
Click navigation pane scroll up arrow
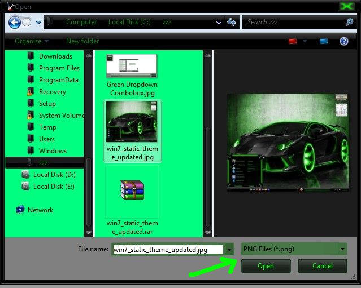[x=89, y=55]
